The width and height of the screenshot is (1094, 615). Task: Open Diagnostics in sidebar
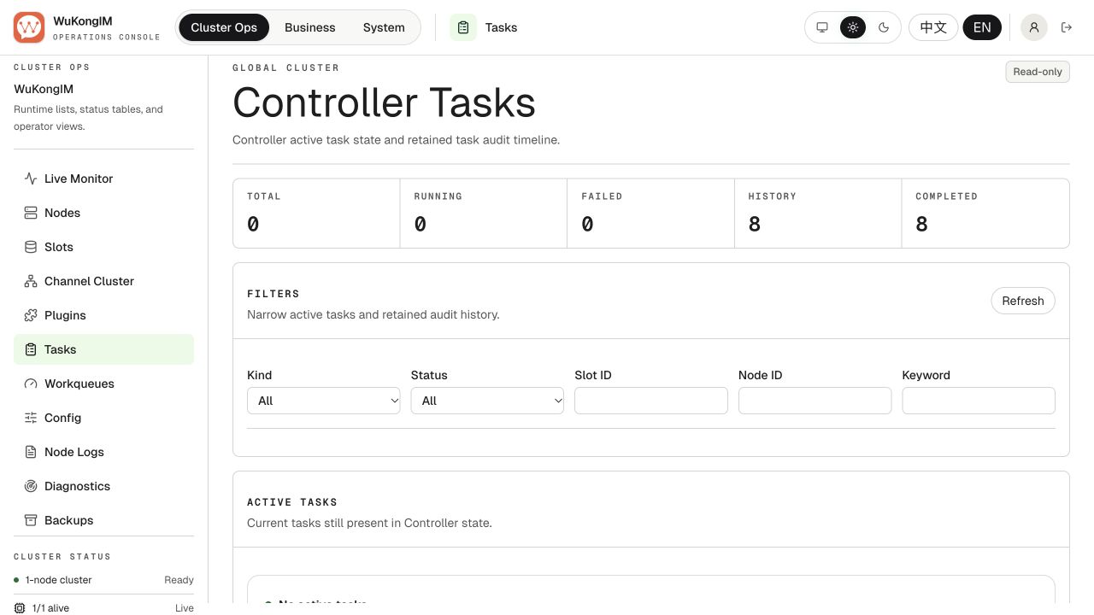pyautogui.click(x=104, y=486)
